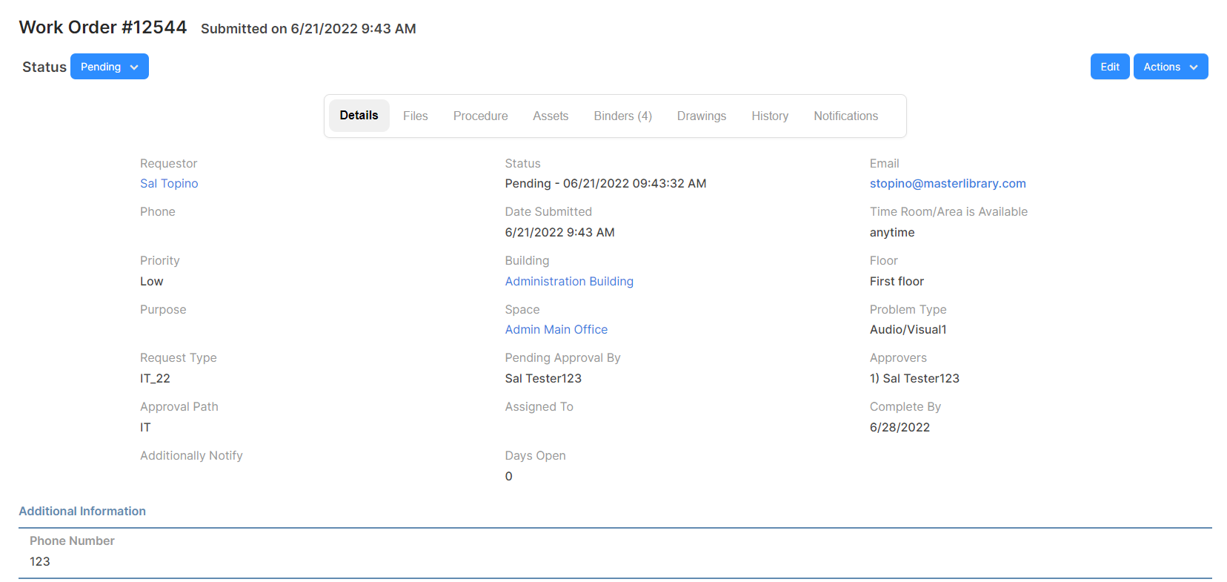This screenshot has height=582, width=1227.
Task: Open the Administration Building link
Action: pos(569,281)
